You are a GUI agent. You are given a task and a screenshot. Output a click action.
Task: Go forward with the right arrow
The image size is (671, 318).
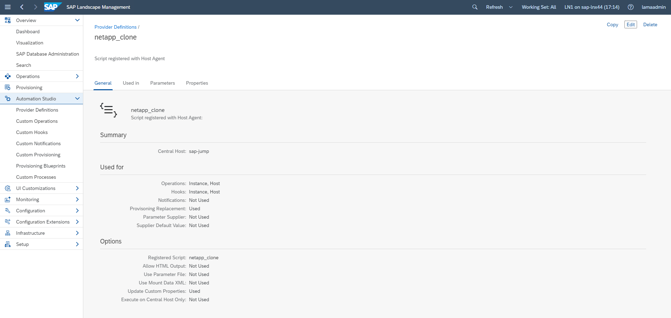click(35, 7)
